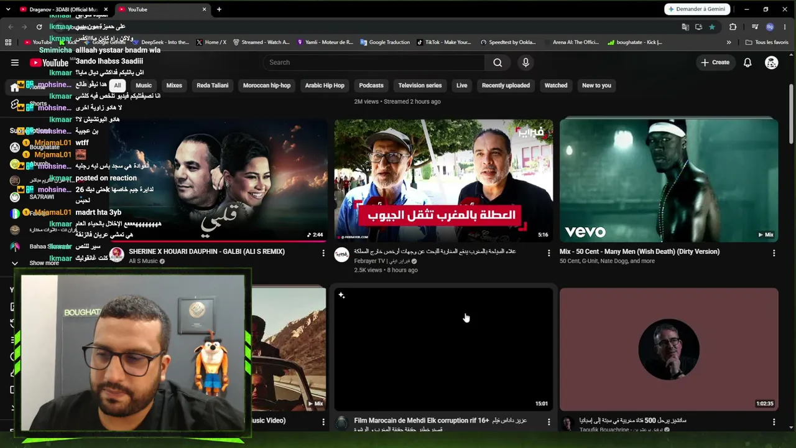Filter by Arabic Hip Hop

click(x=325, y=85)
